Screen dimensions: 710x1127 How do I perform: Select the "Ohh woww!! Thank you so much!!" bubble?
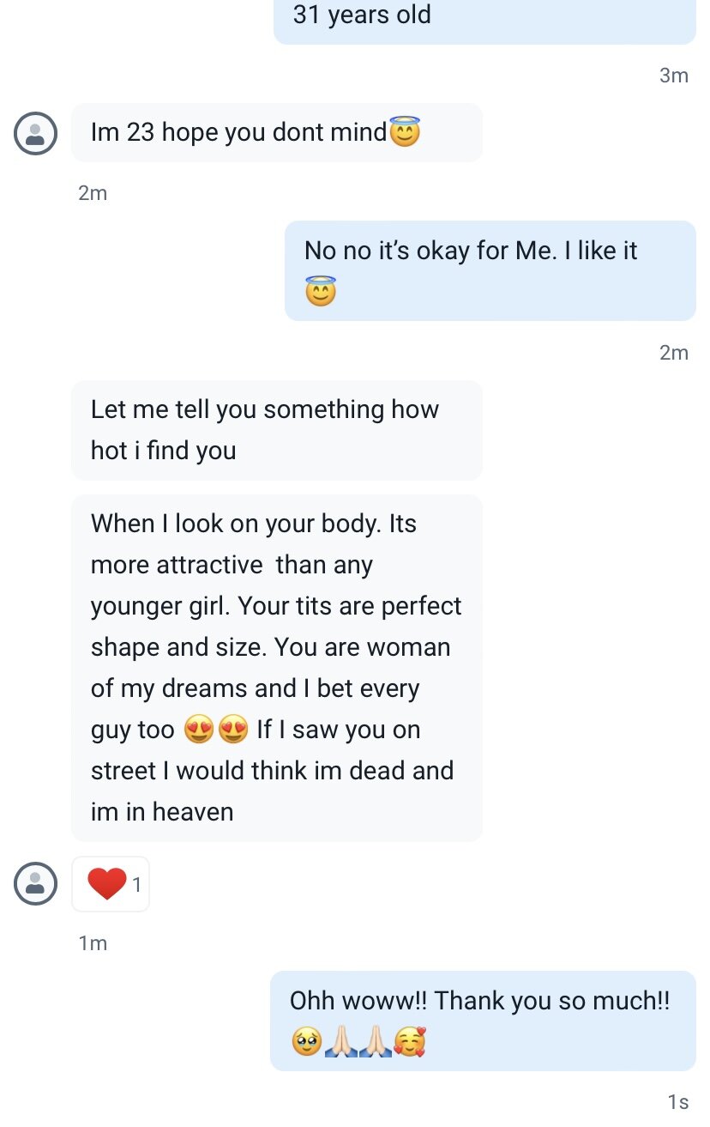(483, 1021)
